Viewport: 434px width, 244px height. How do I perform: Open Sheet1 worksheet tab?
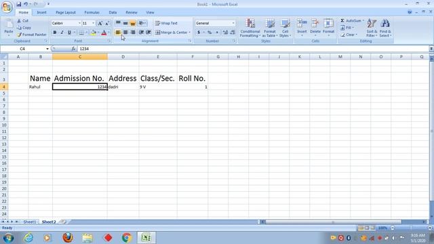click(29, 222)
